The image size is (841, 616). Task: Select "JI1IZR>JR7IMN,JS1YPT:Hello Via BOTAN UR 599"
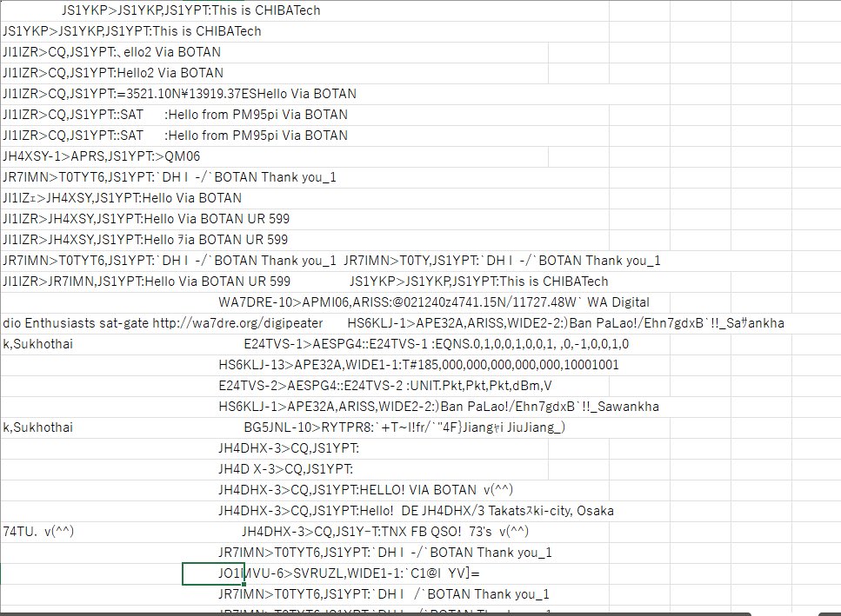point(146,282)
